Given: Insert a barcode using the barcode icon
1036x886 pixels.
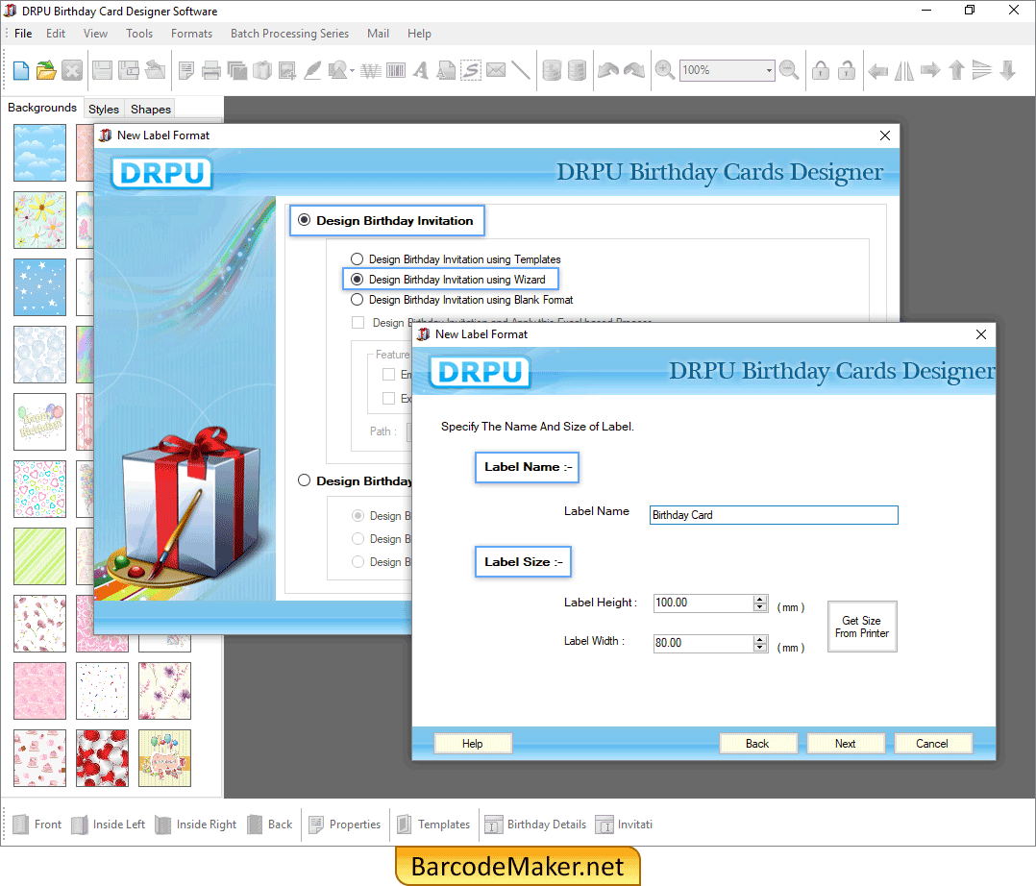Looking at the screenshot, I should 396,70.
